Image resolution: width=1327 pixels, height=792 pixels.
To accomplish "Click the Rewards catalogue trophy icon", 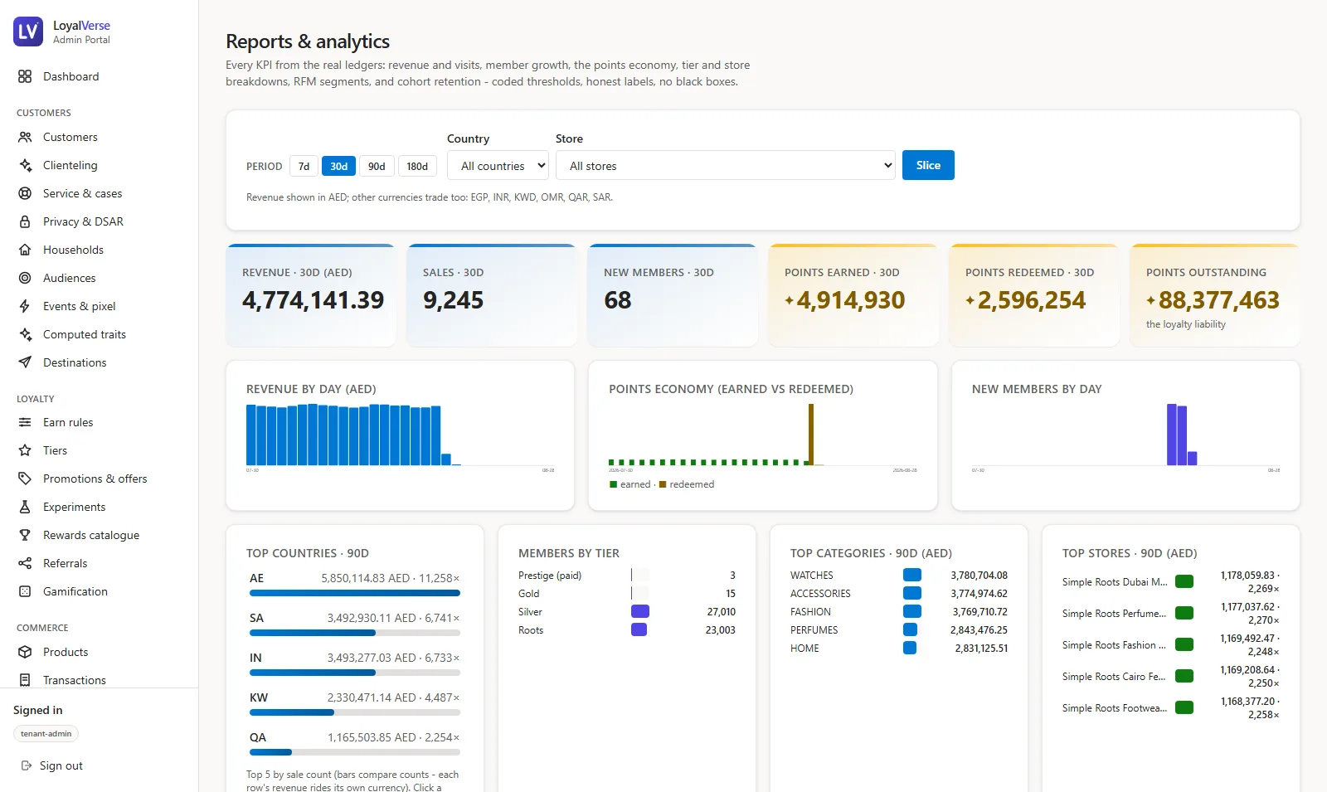I will click(x=25, y=535).
